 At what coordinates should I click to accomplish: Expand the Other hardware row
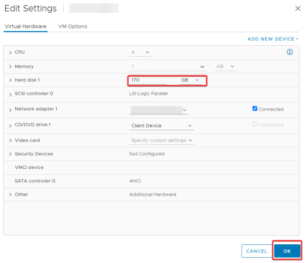11,195
